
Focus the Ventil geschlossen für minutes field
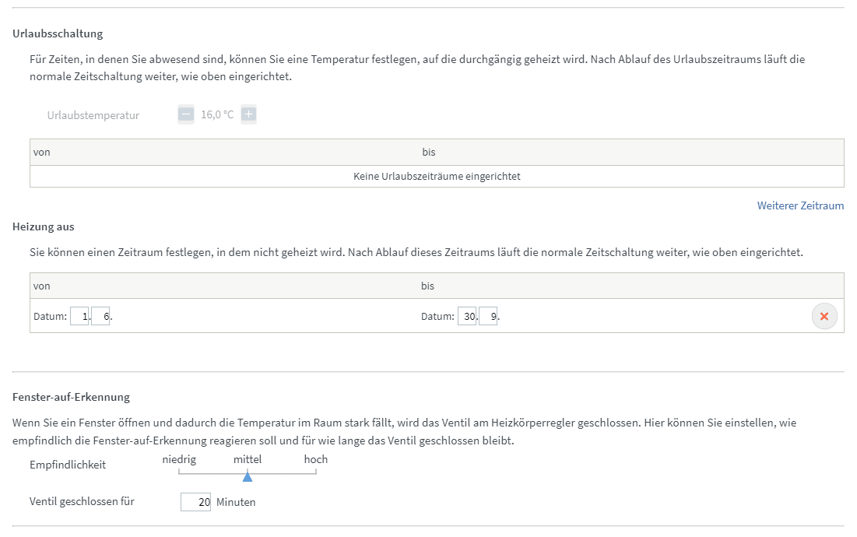coord(195,503)
